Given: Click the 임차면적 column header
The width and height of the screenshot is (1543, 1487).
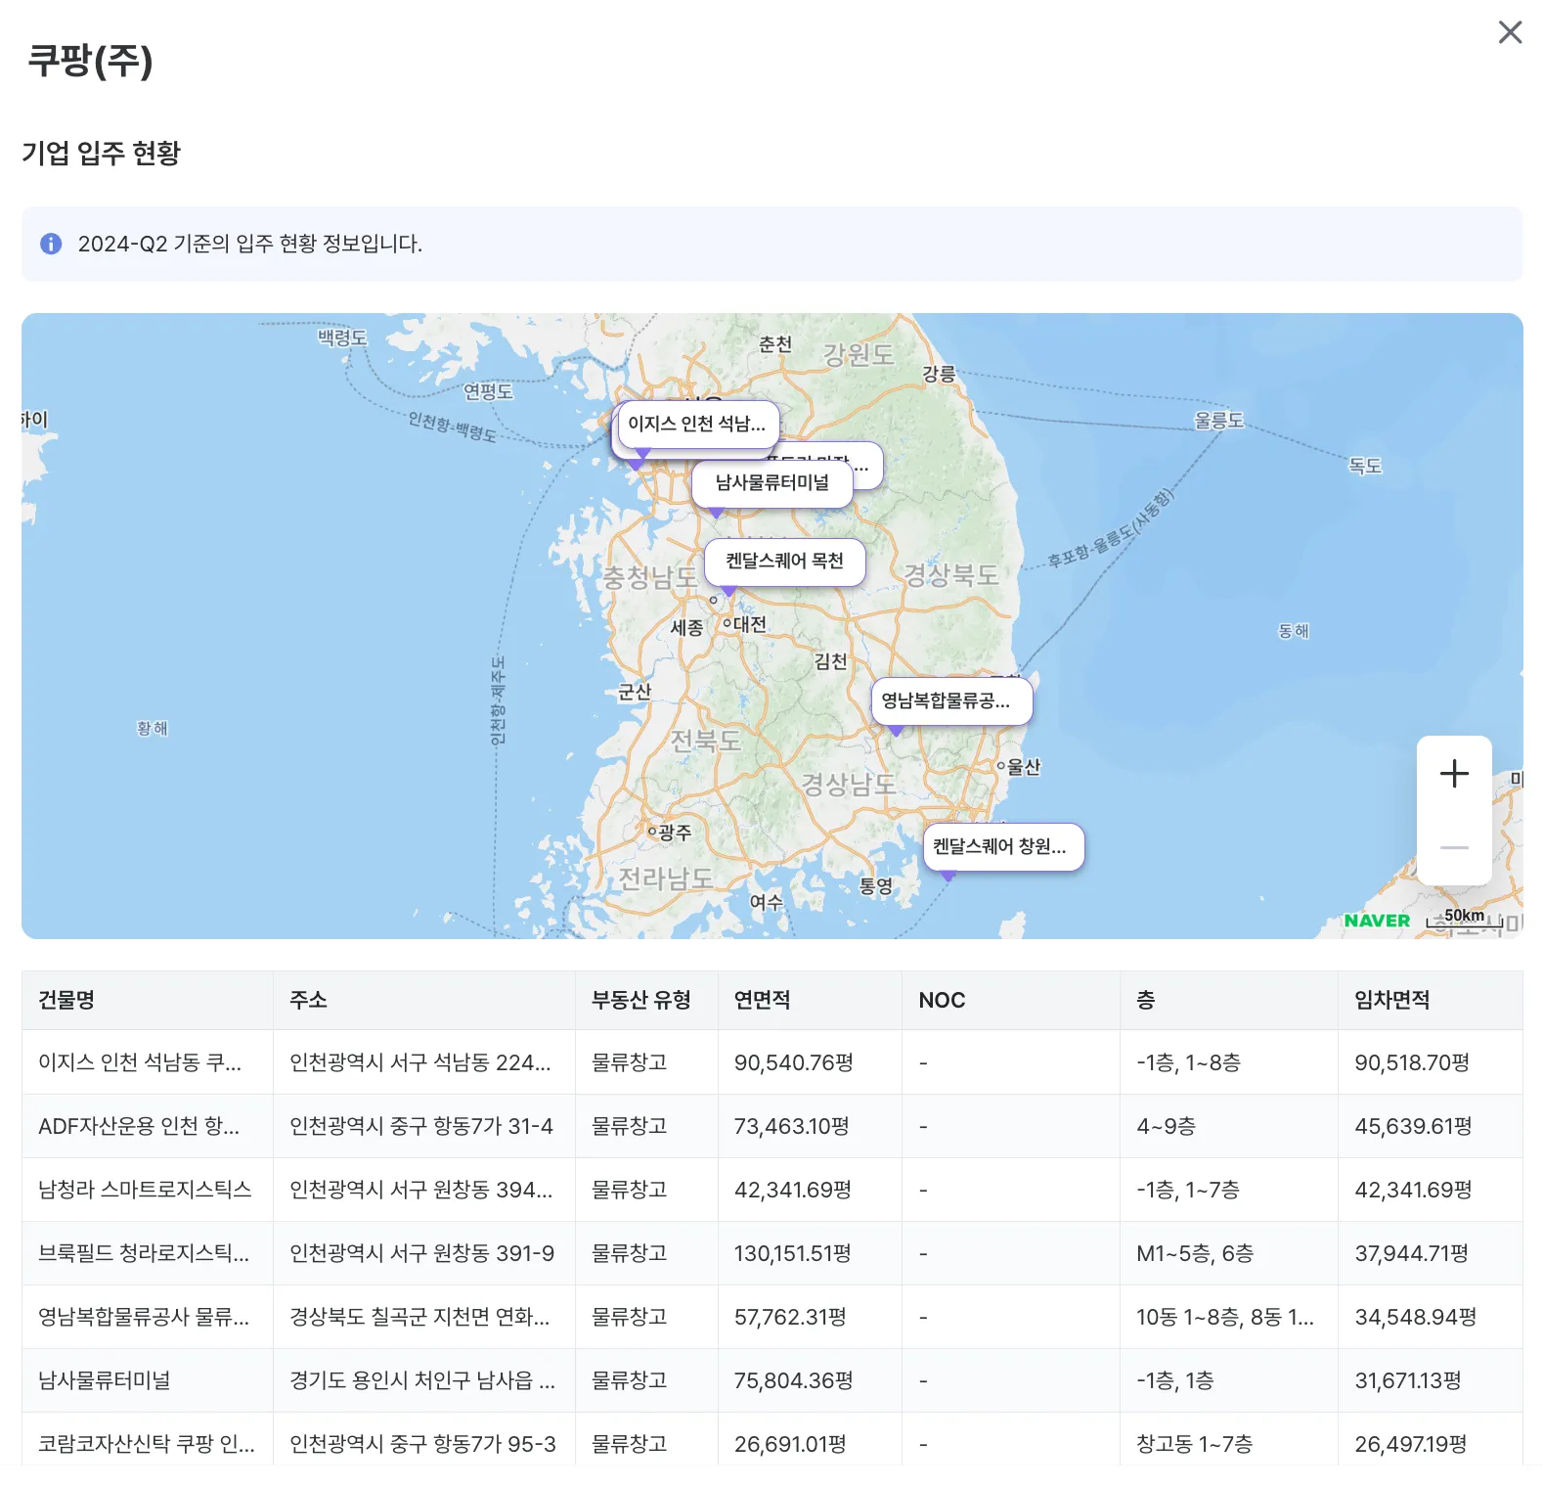Looking at the screenshot, I should point(1391,1000).
